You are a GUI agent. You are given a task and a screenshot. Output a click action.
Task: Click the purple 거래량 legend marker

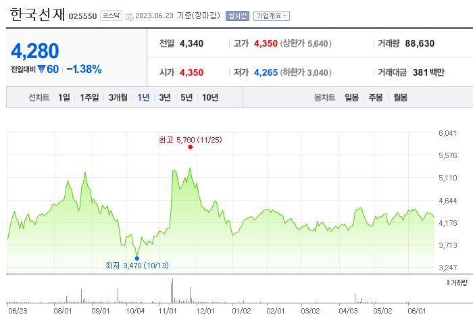[x=448, y=282]
